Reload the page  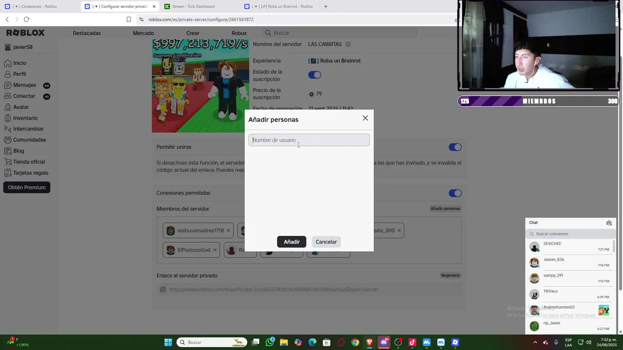coord(26,19)
